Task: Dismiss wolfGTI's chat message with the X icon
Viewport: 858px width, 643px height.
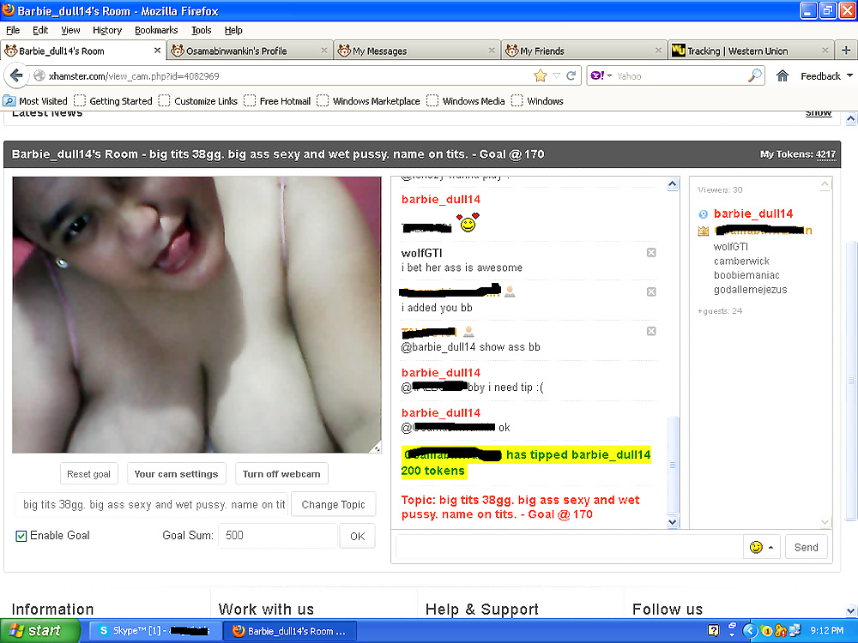Action: coord(651,253)
